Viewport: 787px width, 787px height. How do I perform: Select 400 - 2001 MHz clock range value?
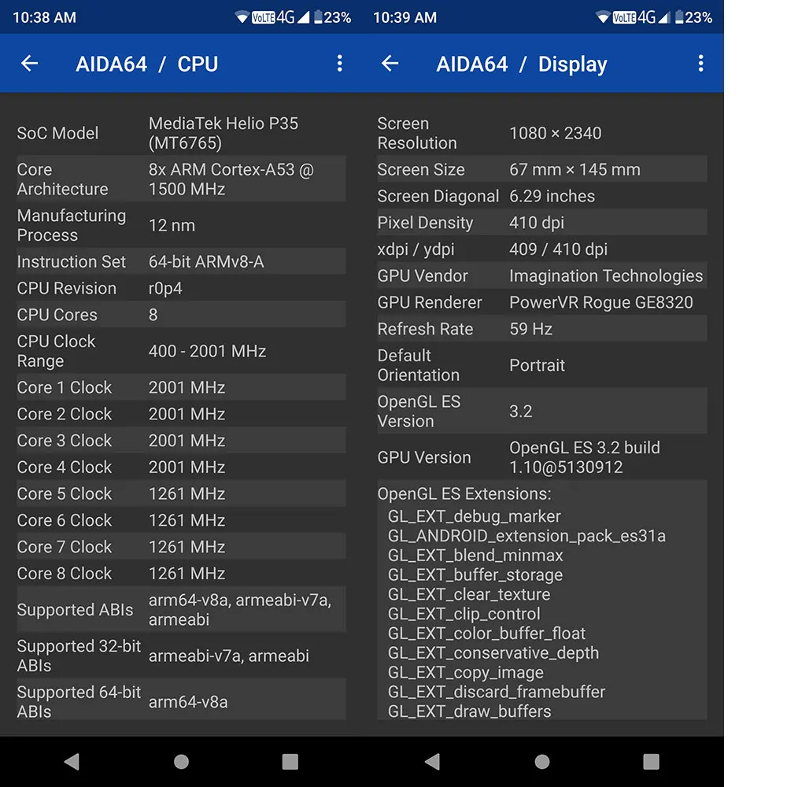point(207,351)
